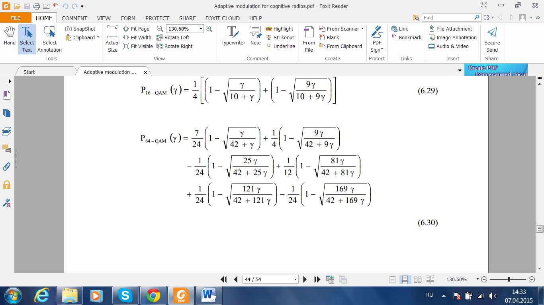Switch to the FORM ribbon tab
The height and width of the screenshot is (305, 544).
pyautogui.click(x=128, y=18)
